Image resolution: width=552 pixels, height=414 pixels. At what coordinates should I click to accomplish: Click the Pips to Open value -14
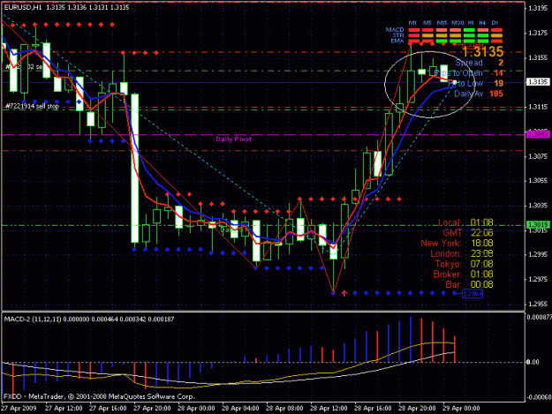[497, 73]
